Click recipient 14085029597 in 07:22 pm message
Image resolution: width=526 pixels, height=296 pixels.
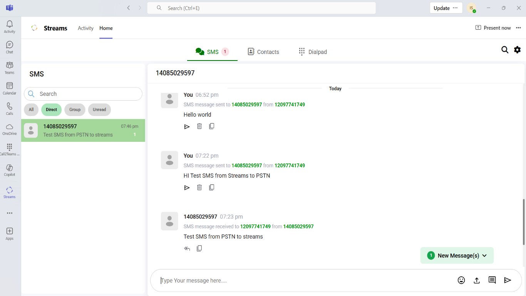tap(247, 165)
